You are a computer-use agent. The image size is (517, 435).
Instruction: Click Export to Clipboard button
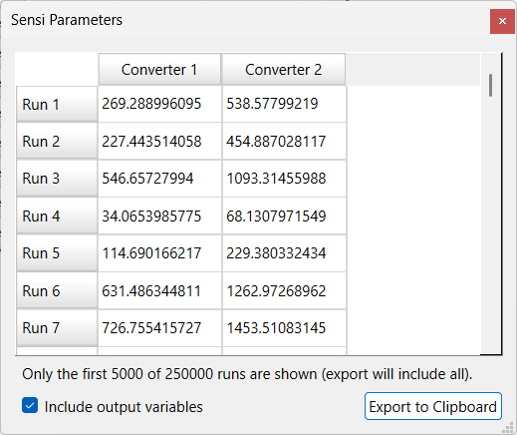(x=433, y=406)
